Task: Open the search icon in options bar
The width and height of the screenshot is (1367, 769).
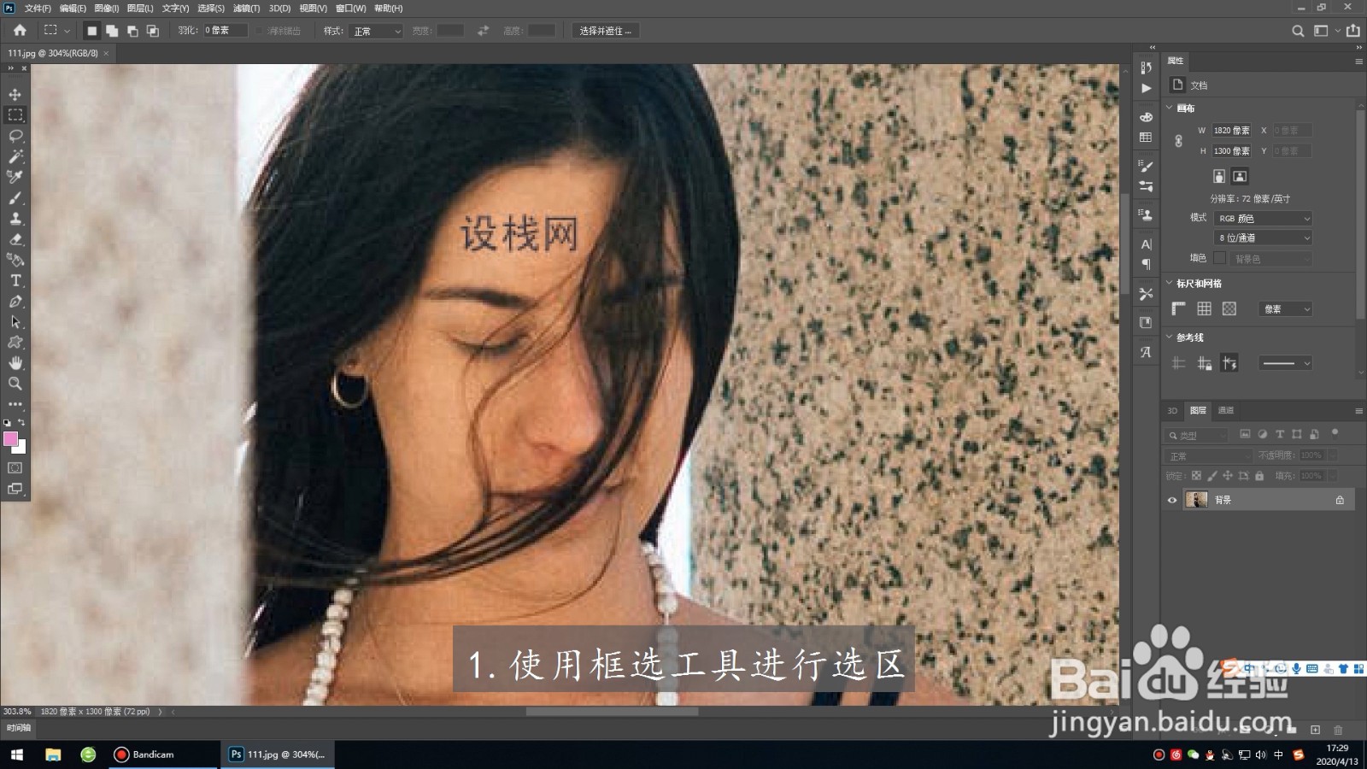Action: tap(1298, 31)
